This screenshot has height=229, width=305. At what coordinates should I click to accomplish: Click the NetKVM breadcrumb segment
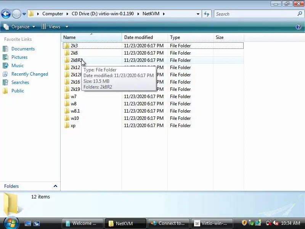coord(151,14)
